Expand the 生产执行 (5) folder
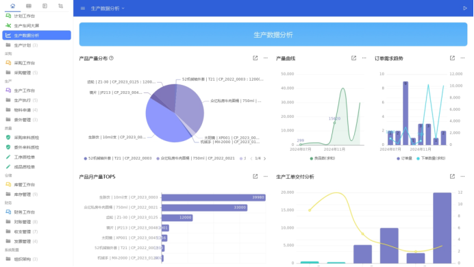 click(36, 100)
